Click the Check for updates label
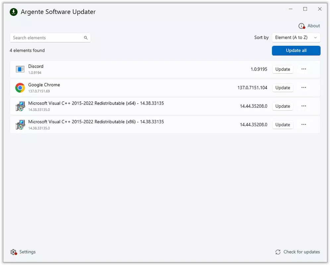Image resolution: width=330 pixels, height=265 pixels. [302, 252]
